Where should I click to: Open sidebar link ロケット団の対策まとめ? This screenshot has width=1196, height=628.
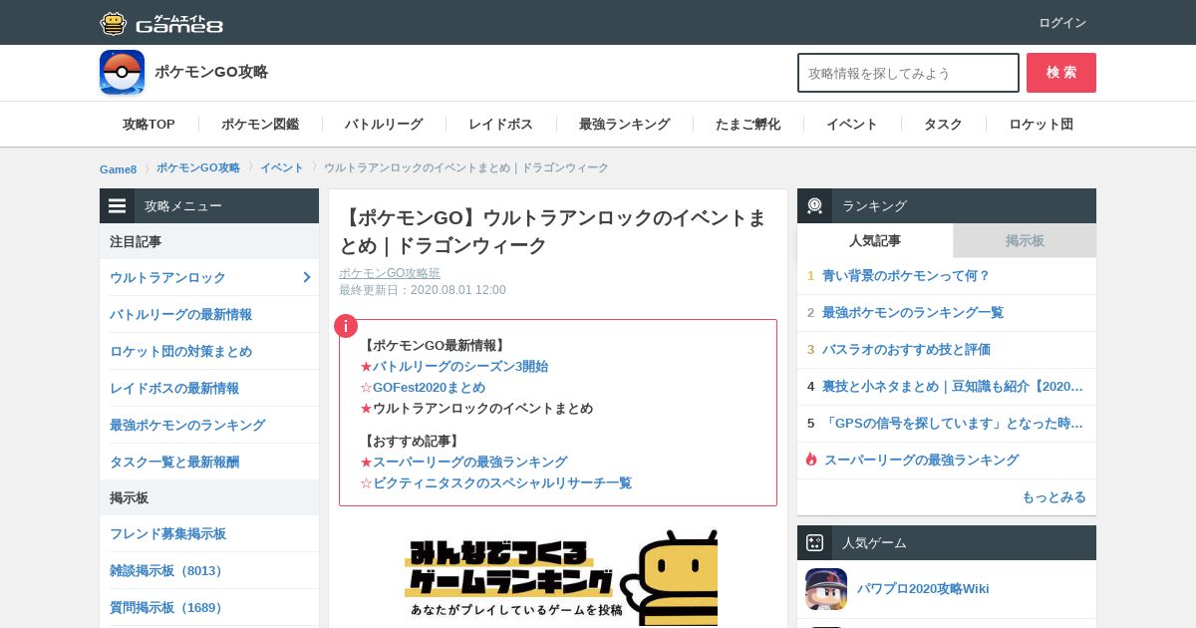click(180, 351)
